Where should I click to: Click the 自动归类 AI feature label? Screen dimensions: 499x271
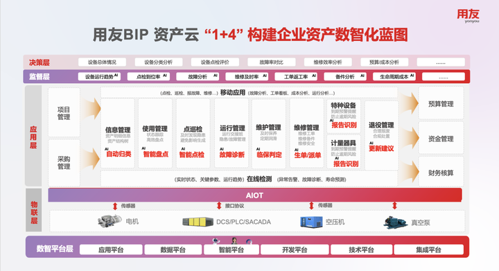119,154
